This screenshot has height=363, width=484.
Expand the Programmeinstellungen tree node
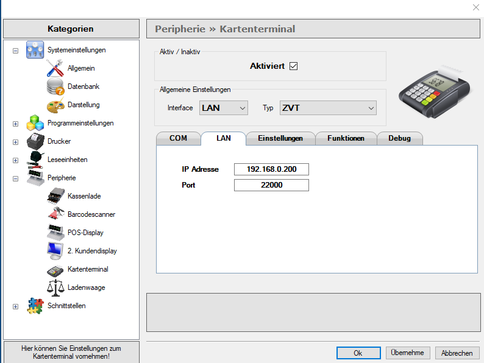tap(15, 124)
